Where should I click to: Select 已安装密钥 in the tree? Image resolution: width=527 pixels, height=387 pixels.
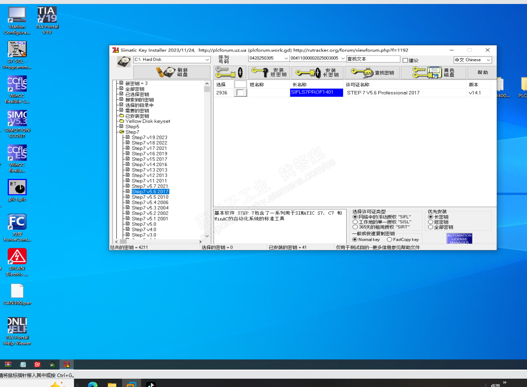point(137,116)
